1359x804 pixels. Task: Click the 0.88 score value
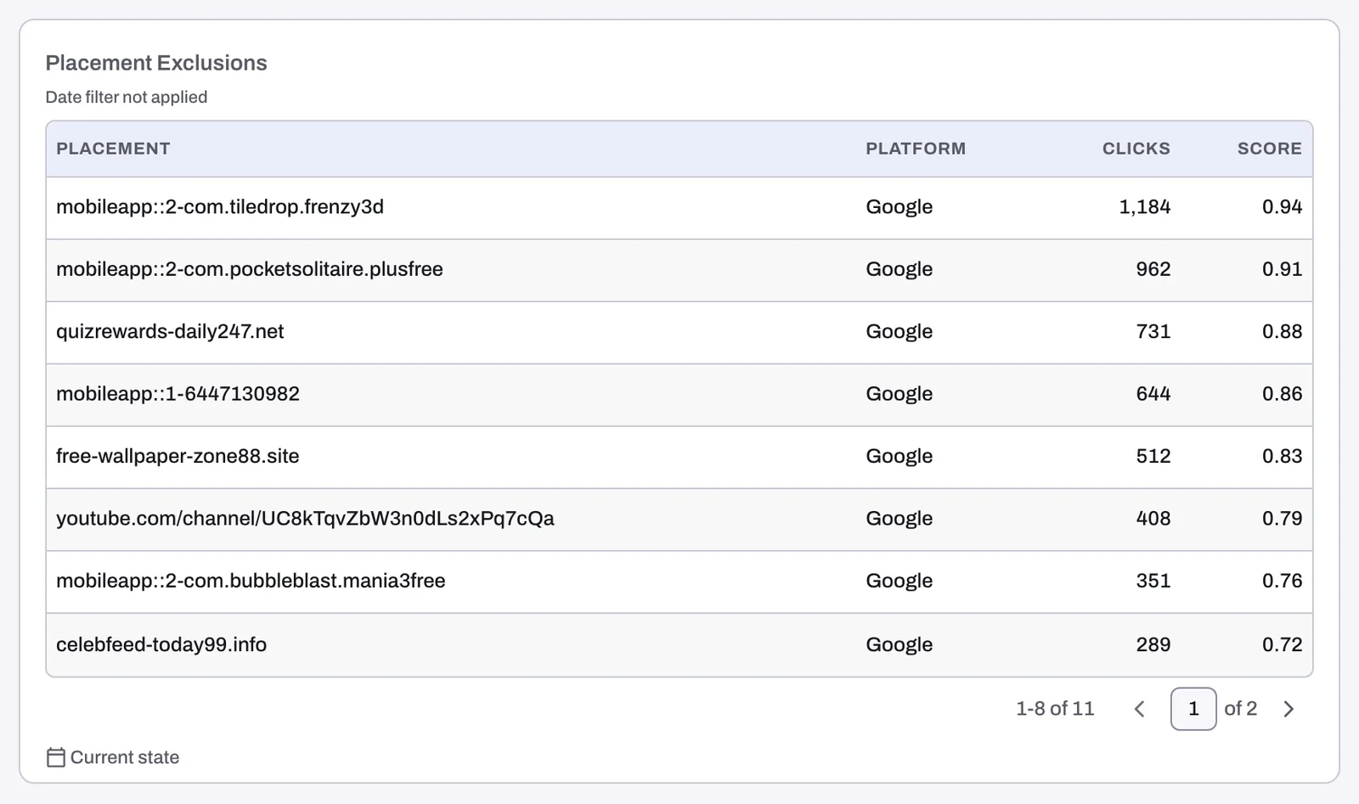coord(1282,332)
